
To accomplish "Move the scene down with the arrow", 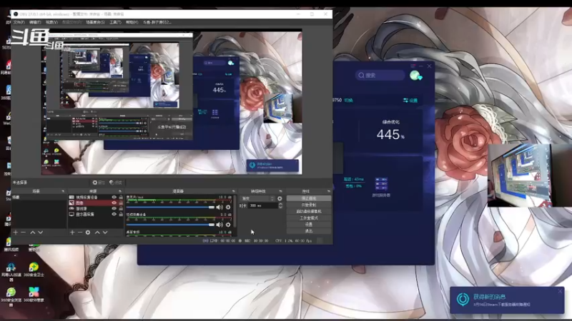I will click(x=41, y=233).
